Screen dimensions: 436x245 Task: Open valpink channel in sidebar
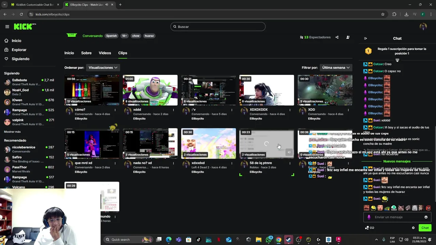[29, 122]
